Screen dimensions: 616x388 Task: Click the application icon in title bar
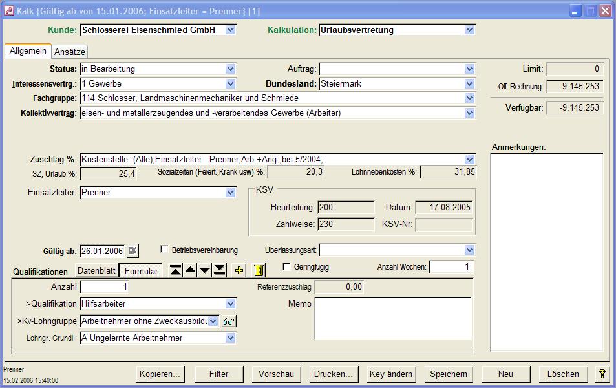point(10,10)
